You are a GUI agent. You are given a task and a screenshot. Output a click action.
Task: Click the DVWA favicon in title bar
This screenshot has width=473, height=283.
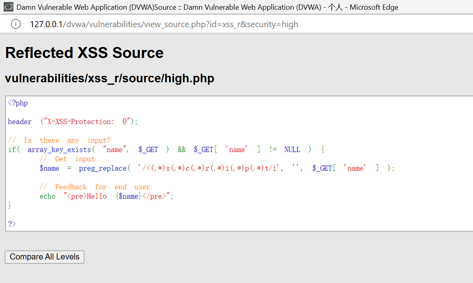(x=9, y=6)
